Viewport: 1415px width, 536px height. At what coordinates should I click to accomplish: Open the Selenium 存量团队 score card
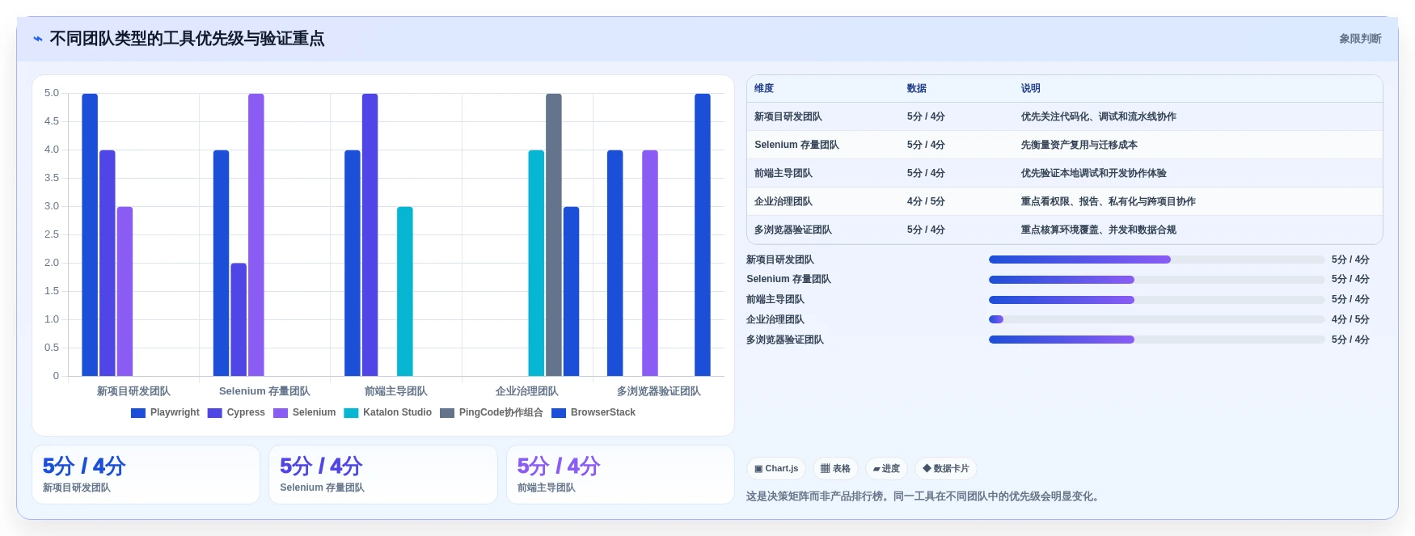[x=383, y=475]
